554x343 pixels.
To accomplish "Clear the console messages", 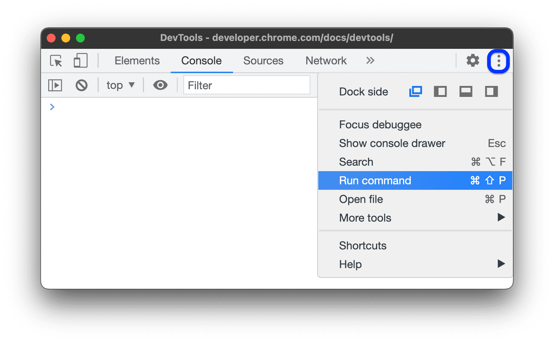I will [81, 85].
